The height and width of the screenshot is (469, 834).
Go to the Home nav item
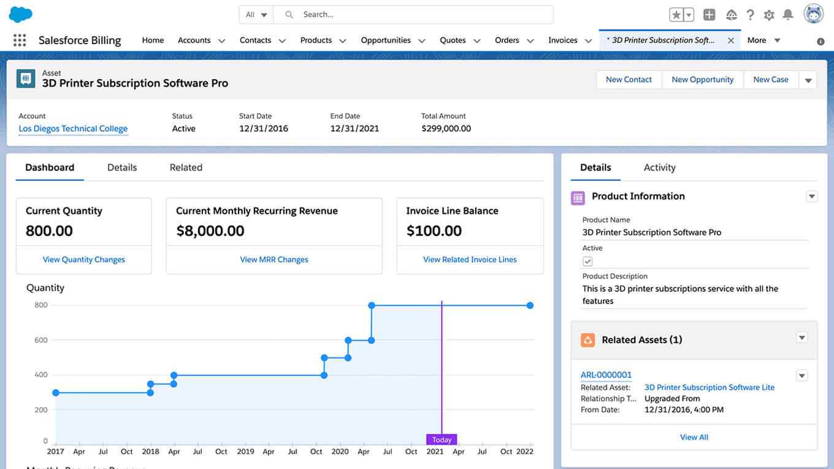153,40
